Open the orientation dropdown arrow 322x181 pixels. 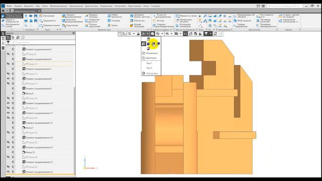click(x=147, y=34)
